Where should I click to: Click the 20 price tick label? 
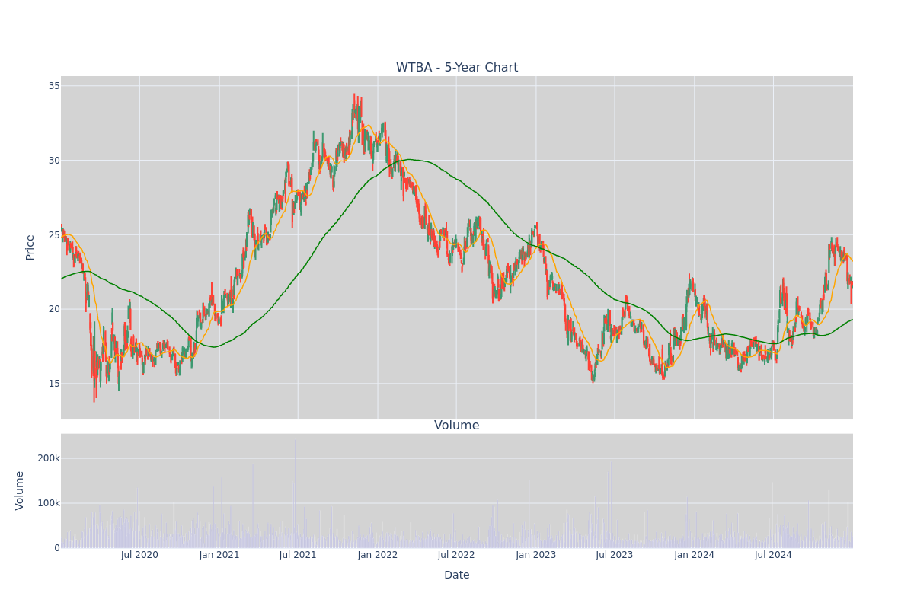point(54,309)
